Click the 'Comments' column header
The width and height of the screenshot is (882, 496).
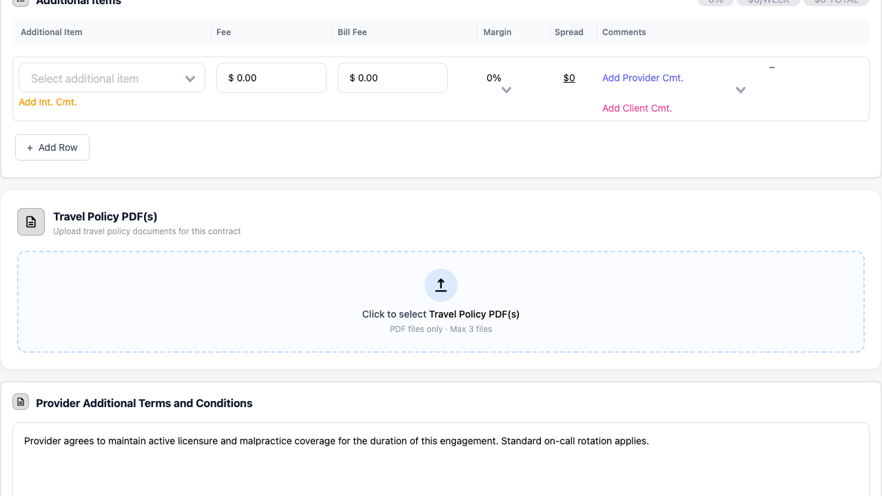624,32
